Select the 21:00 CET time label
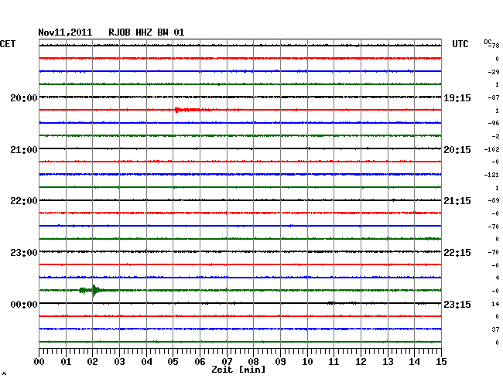 pos(24,150)
